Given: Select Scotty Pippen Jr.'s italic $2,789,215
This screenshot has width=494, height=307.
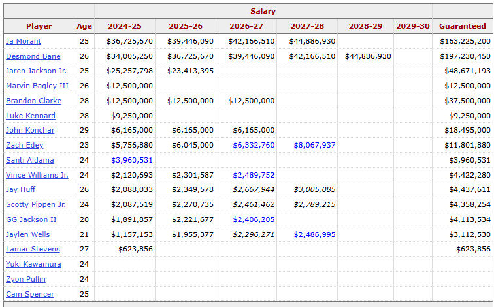Looking at the screenshot, I should coord(314,204).
